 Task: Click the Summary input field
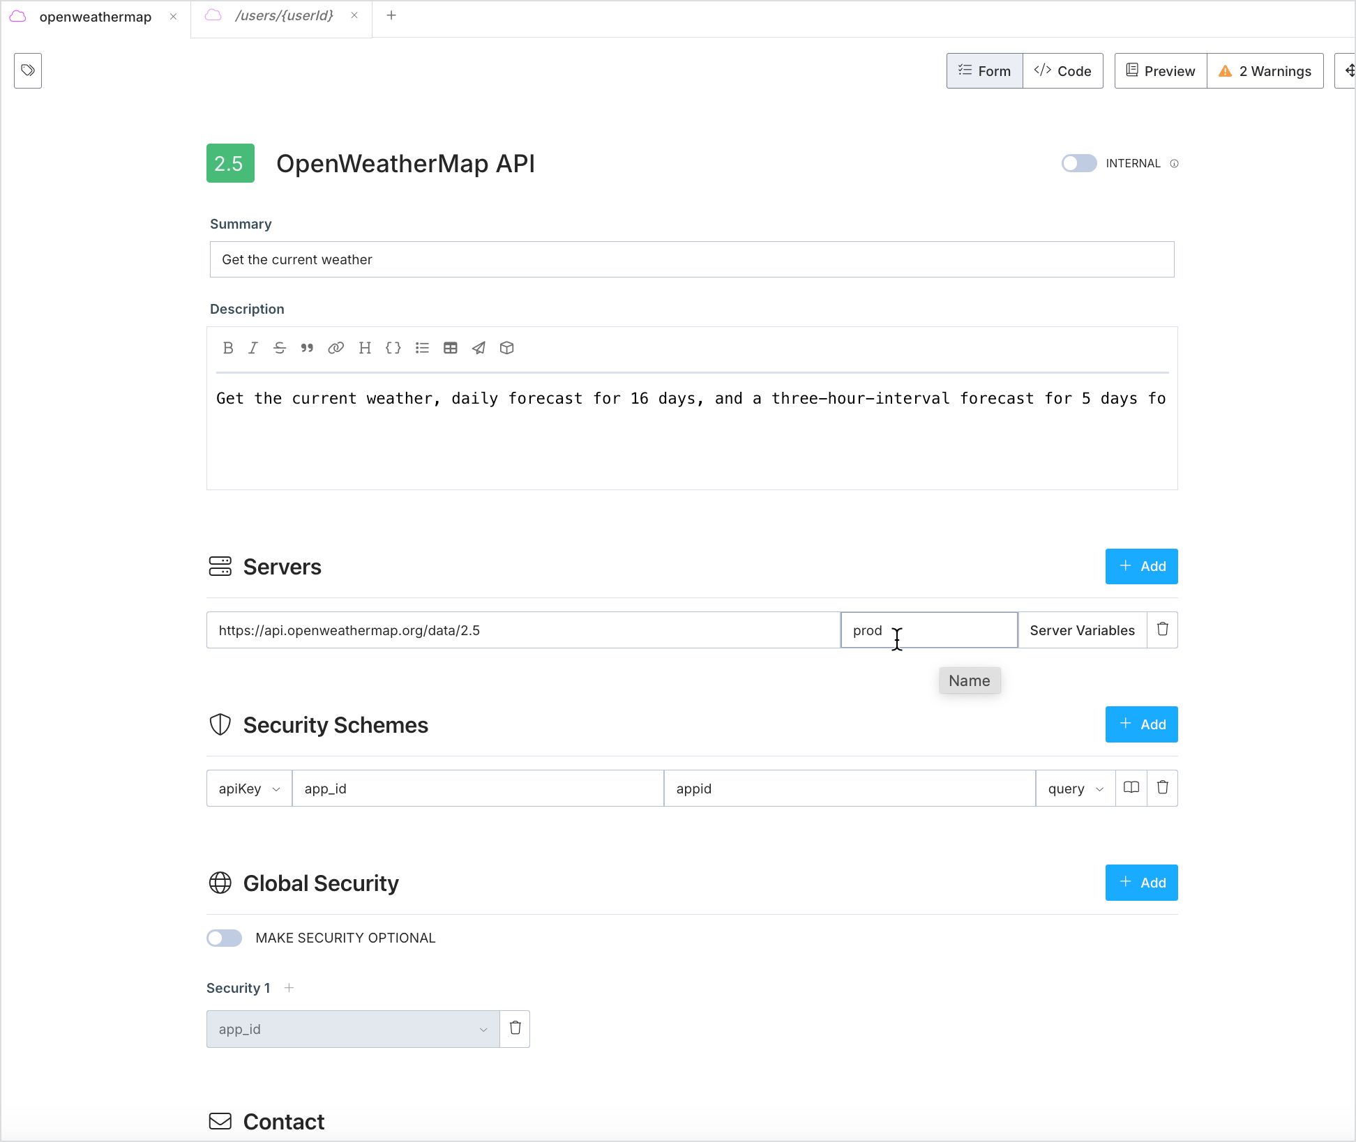point(692,259)
